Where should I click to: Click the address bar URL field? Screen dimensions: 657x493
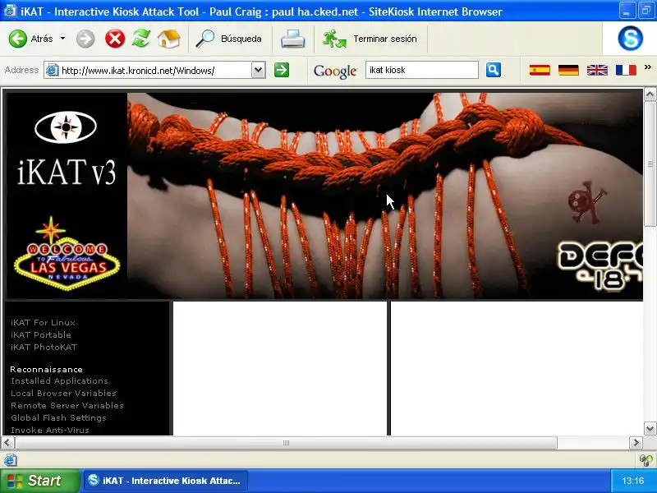[155, 70]
